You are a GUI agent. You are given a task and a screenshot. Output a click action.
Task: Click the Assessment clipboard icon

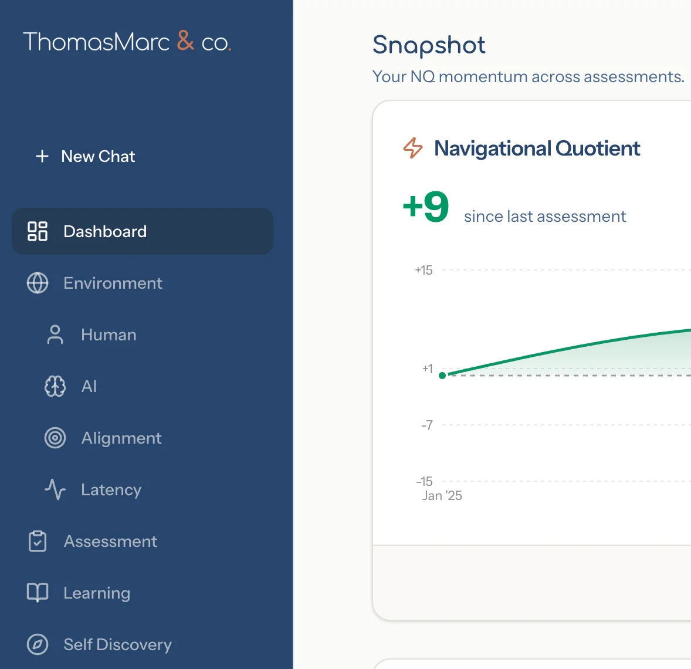pyautogui.click(x=38, y=541)
